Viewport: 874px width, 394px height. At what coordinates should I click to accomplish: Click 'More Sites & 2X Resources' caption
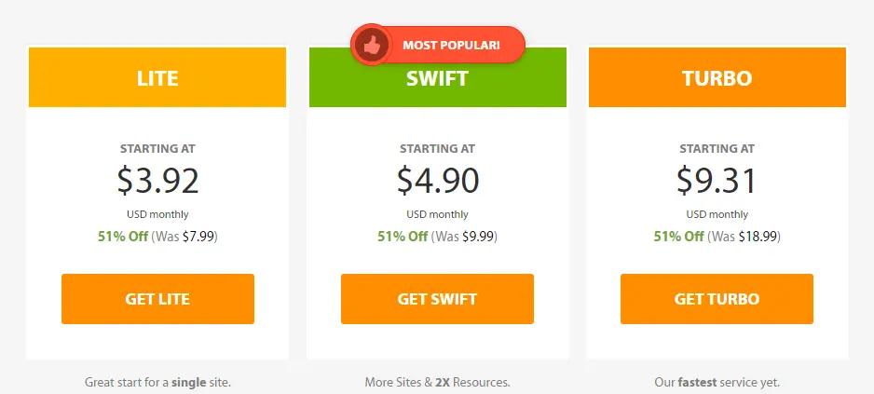tap(438, 383)
